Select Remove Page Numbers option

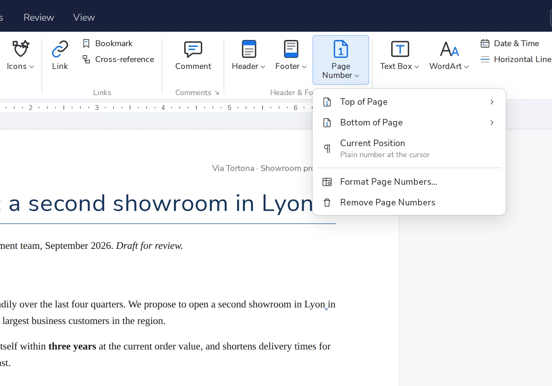click(409, 203)
